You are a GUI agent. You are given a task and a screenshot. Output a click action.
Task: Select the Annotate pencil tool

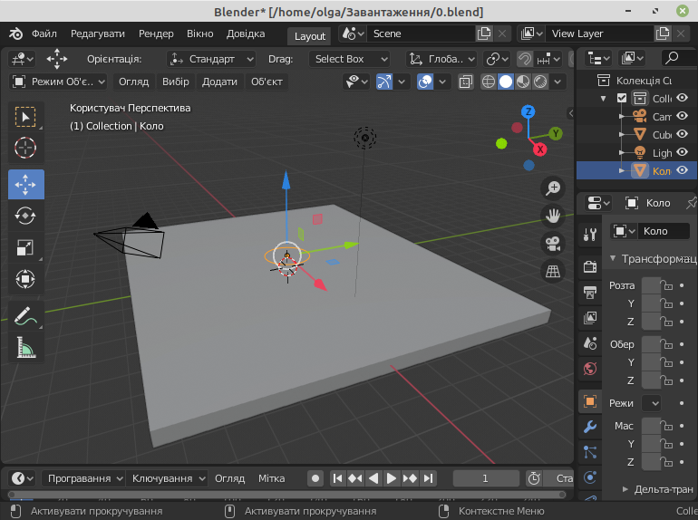click(25, 315)
